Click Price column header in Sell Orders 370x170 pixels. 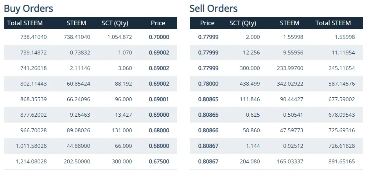point(207,23)
